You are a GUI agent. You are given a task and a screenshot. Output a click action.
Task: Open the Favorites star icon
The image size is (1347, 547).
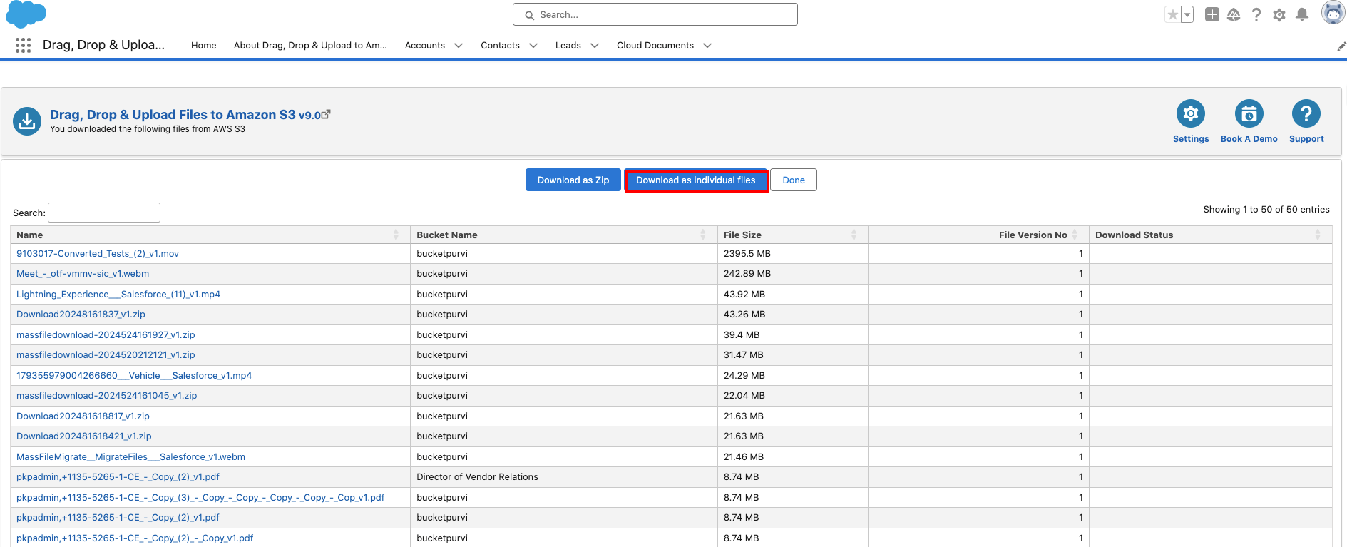[1172, 14]
